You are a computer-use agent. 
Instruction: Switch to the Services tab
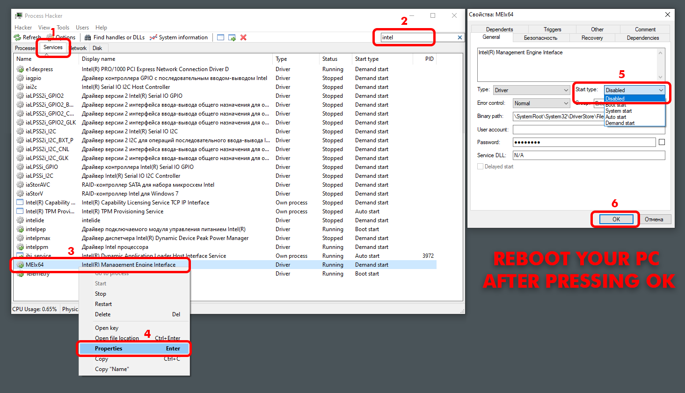(x=53, y=47)
